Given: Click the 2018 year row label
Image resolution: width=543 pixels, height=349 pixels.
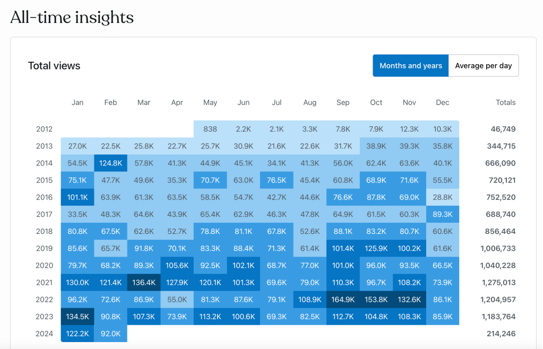Looking at the screenshot, I should coord(45,231).
